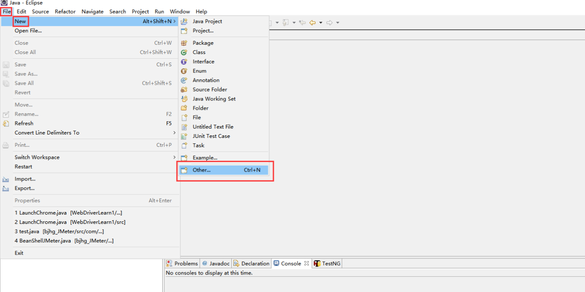This screenshot has height=292, width=585.
Task: Open the Forward history dropdown arrow
Action: coord(338,23)
